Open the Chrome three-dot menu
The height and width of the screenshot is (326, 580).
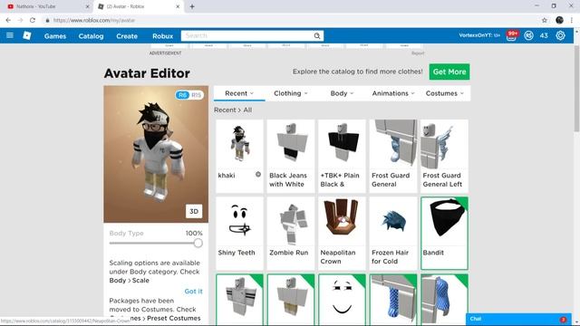click(572, 20)
